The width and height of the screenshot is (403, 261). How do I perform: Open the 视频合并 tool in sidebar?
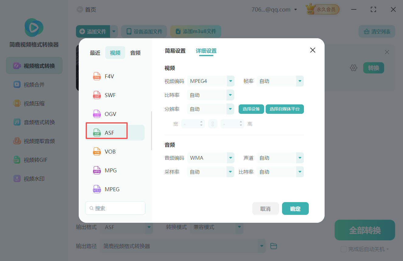pos(34,84)
